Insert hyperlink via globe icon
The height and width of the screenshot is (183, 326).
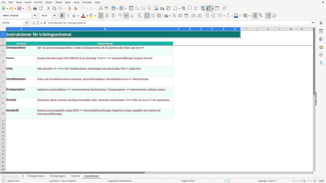pos(184,8)
